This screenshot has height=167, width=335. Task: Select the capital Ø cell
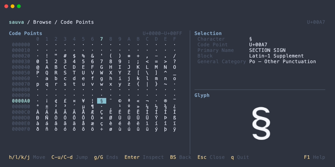[111, 118]
